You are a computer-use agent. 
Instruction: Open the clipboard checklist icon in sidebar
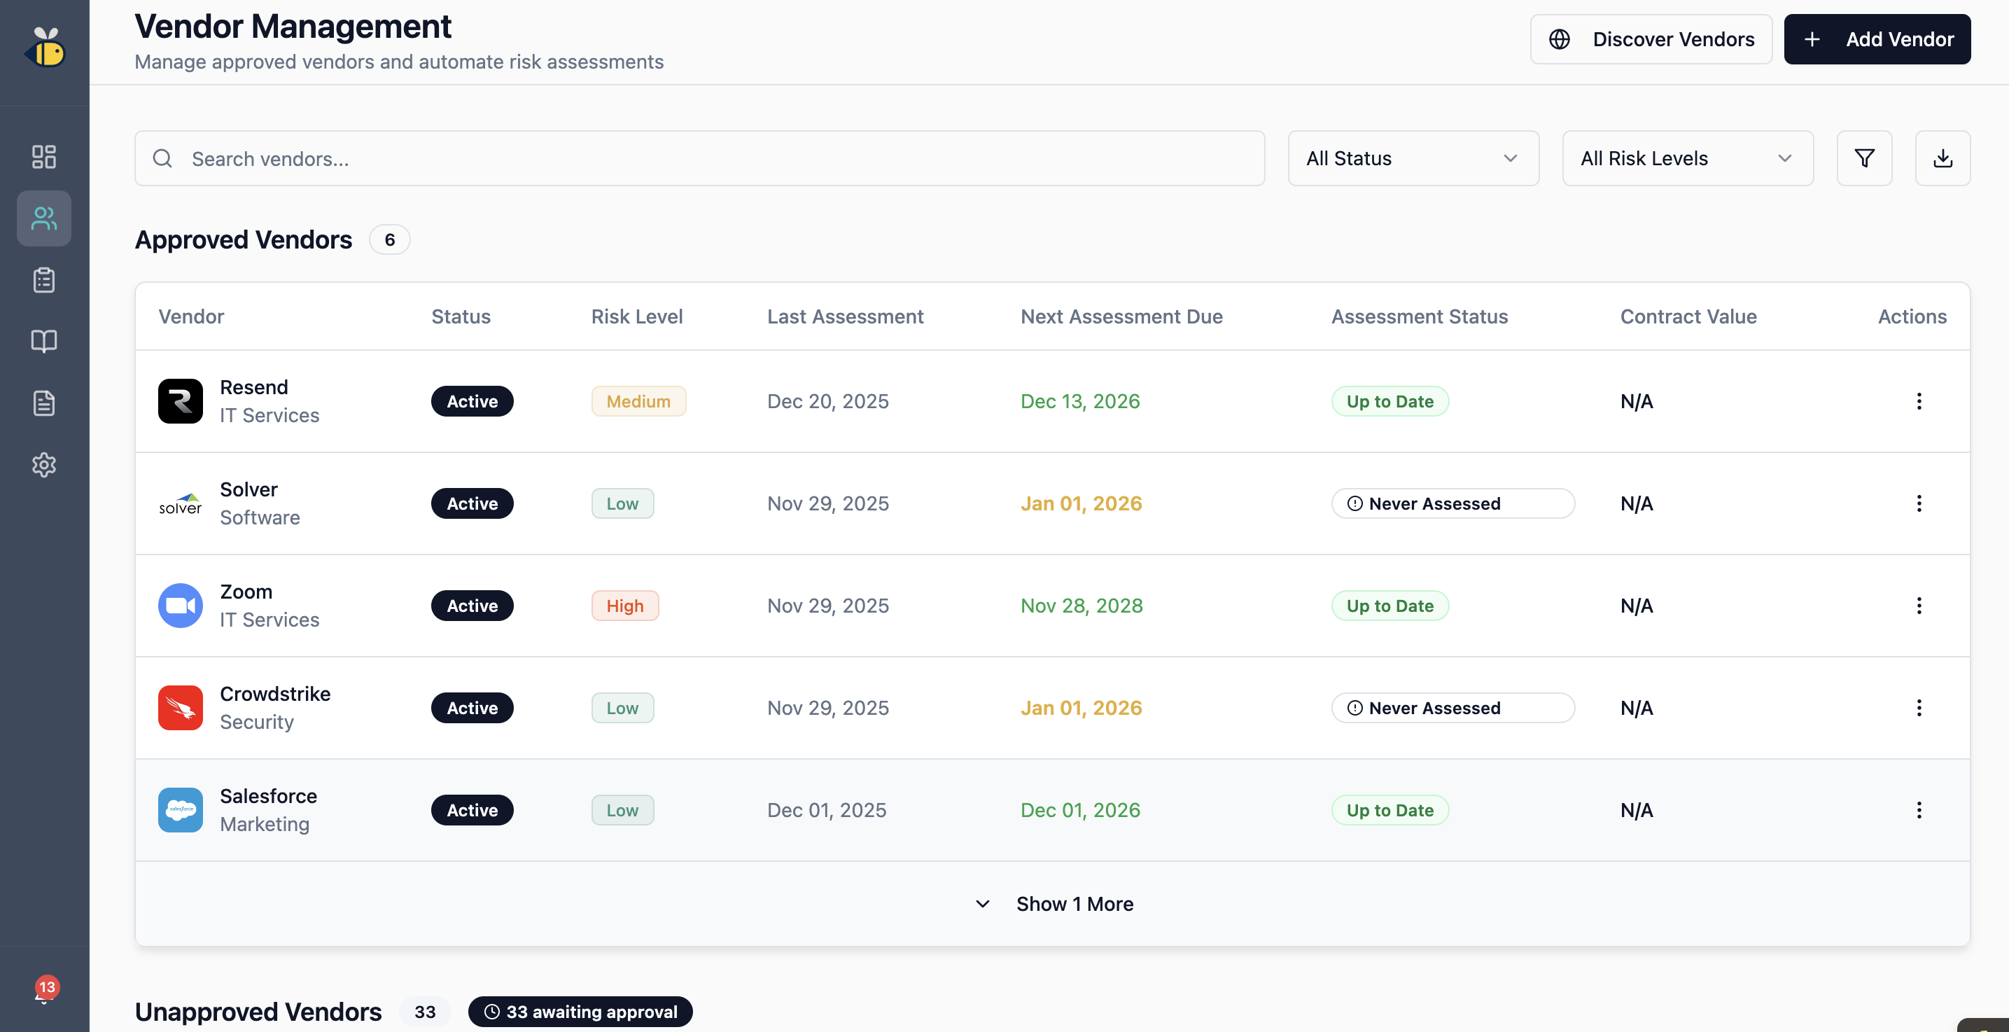[43, 280]
